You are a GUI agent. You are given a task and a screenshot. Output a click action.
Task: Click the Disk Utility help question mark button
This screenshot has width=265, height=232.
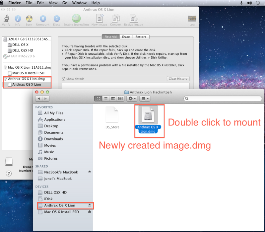point(9,174)
